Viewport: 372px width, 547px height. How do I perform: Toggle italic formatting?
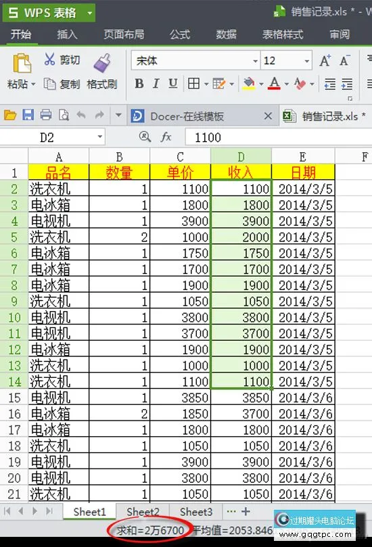pyautogui.click(x=156, y=84)
